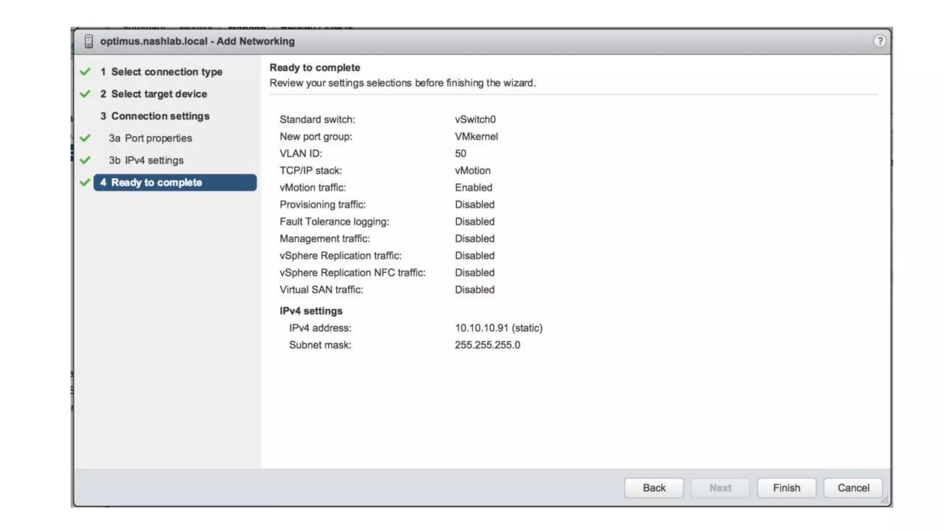The height and width of the screenshot is (531, 944).
Task: Click green checkmark beside IPv4 settings
Action: [x=85, y=160]
